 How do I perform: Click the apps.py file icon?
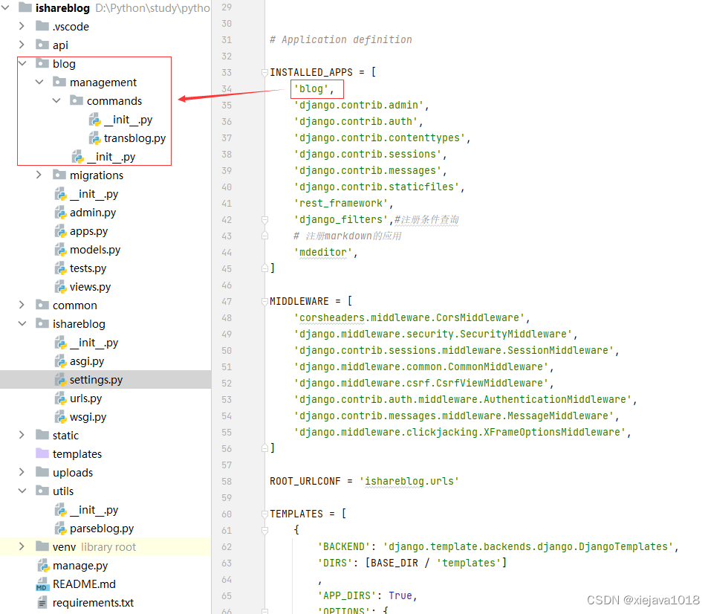tap(61, 231)
